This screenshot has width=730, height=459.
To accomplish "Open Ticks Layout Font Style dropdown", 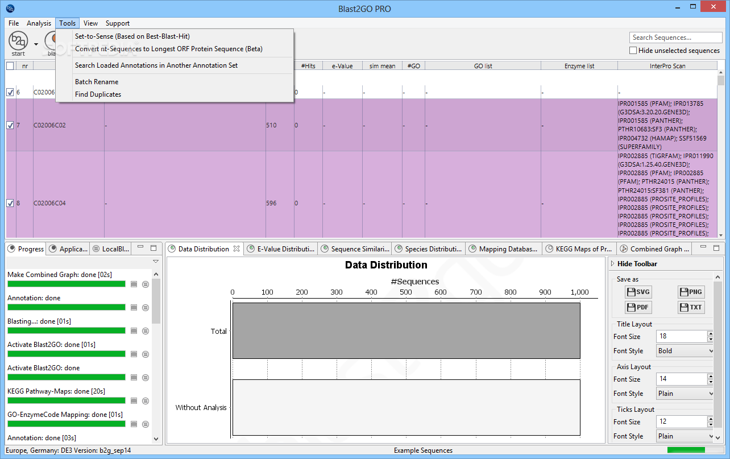I will coord(685,436).
